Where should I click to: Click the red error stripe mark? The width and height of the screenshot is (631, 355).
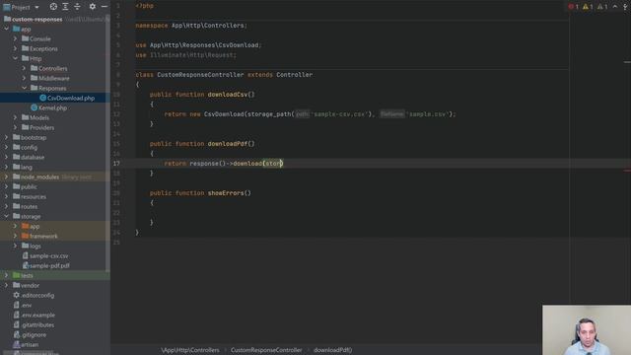point(627,171)
